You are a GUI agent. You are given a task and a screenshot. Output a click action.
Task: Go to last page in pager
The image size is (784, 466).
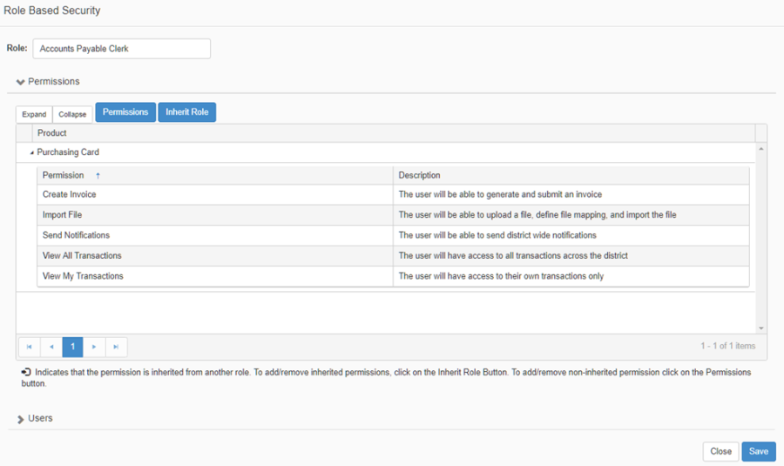click(x=116, y=347)
